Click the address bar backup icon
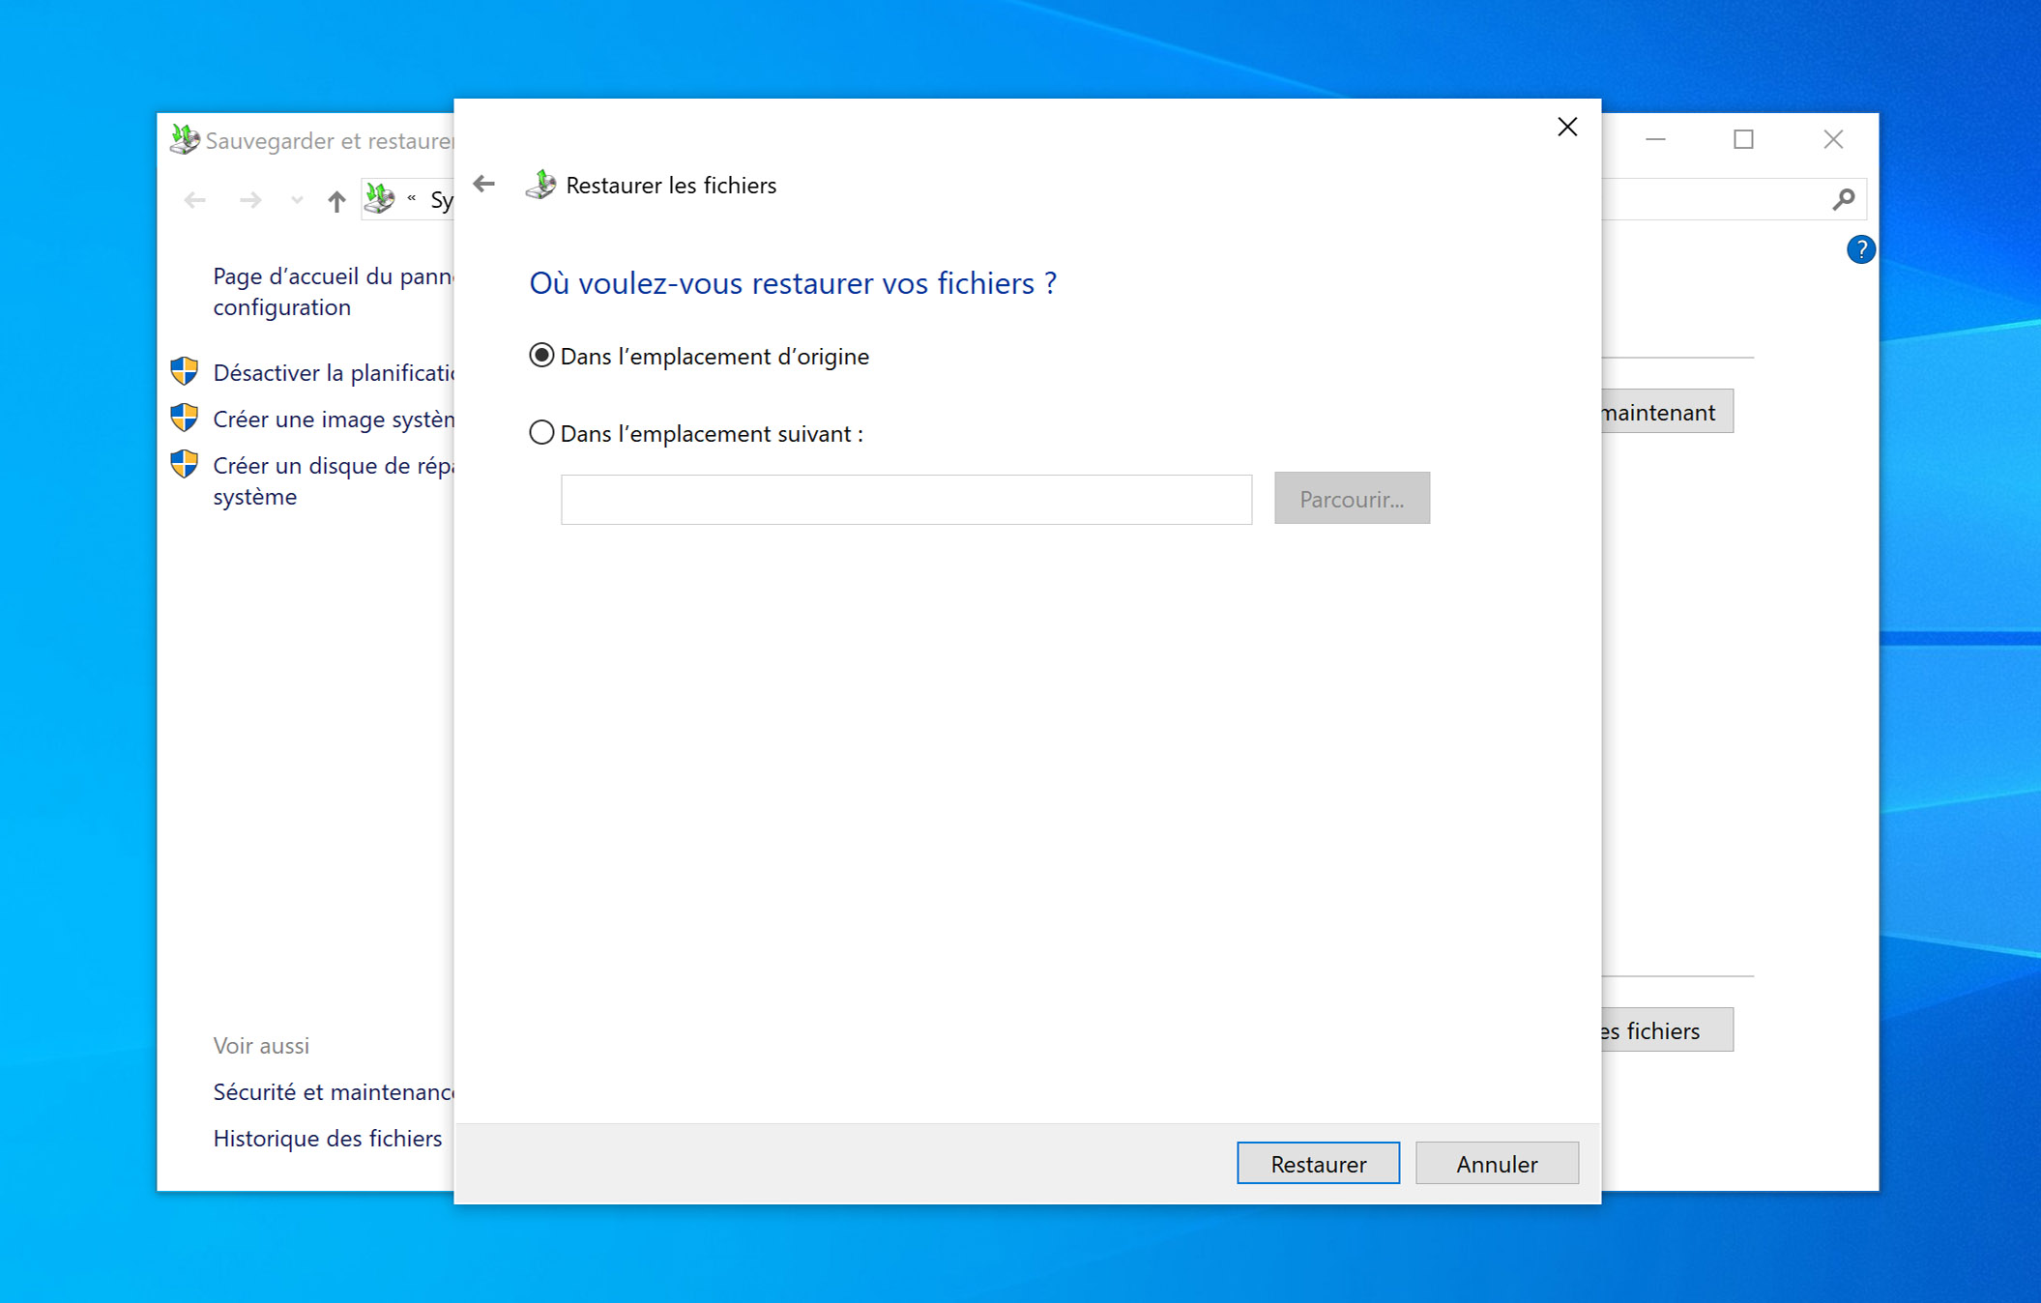This screenshot has height=1303, width=2041. pos(380,199)
